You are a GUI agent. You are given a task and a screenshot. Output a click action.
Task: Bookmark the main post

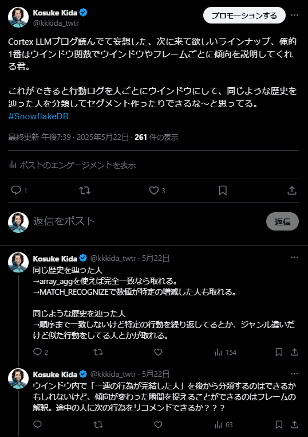(223, 190)
